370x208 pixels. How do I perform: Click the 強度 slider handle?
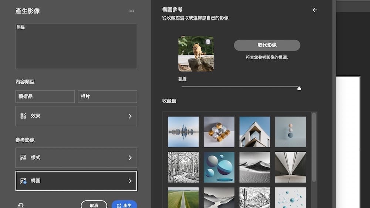[x=299, y=88]
